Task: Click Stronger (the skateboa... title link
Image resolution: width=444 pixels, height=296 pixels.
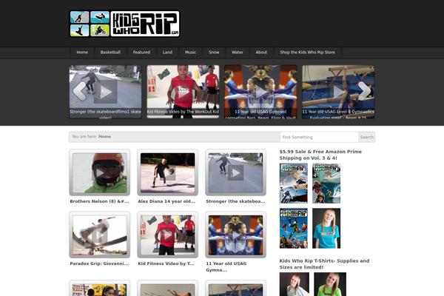Action: pos(235,201)
